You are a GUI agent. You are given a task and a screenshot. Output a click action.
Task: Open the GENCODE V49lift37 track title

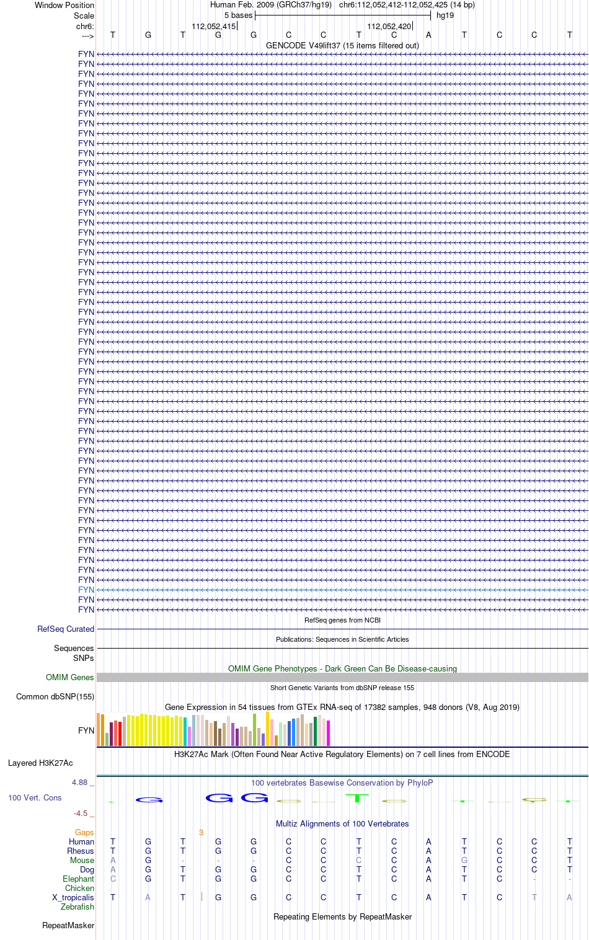(x=342, y=45)
